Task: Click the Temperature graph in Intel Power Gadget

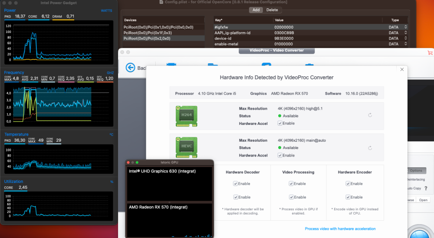Action: point(59,159)
